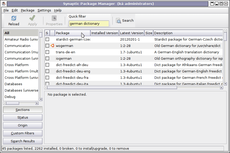Open the Help menu

[x=58, y=10]
